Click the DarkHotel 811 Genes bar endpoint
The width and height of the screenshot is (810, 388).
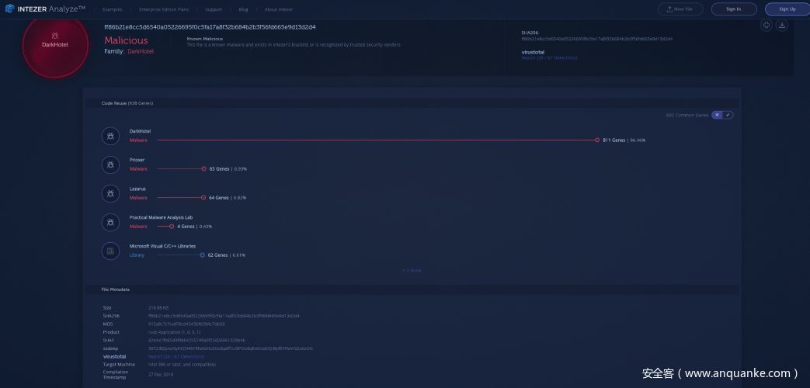[596, 140]
